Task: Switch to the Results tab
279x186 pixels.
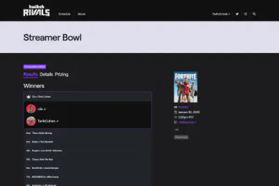Action: pyautogui.click(x=31, y=74)
